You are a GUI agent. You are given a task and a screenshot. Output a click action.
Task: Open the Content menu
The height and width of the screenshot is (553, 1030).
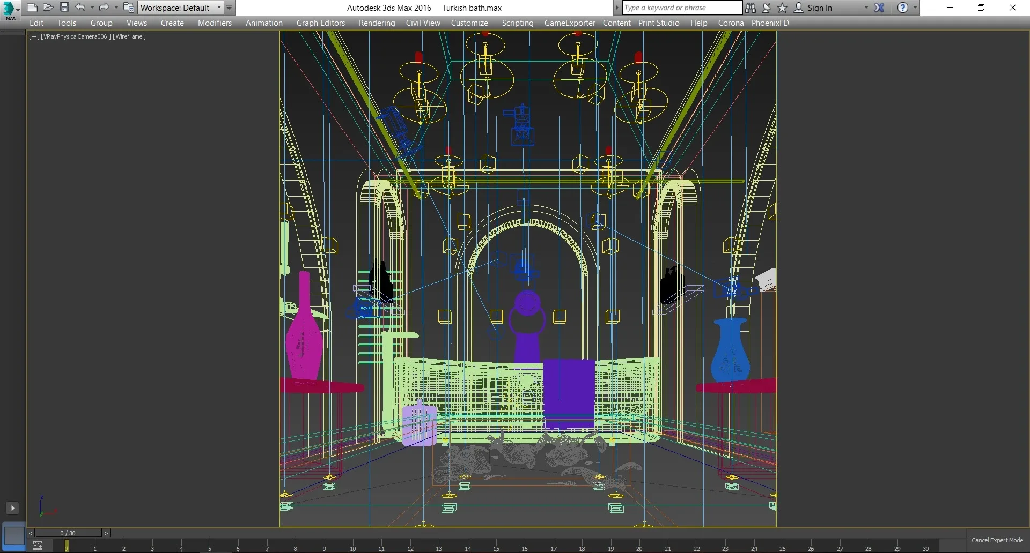coord(616,23)
